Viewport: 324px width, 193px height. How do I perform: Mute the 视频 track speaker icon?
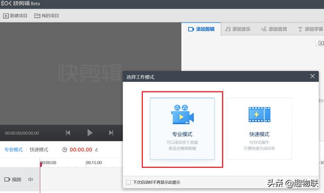coord(30,179)
